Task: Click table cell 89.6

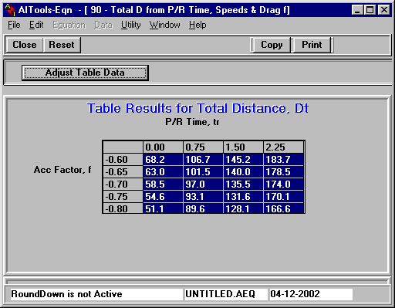Action: coord(203,208)
